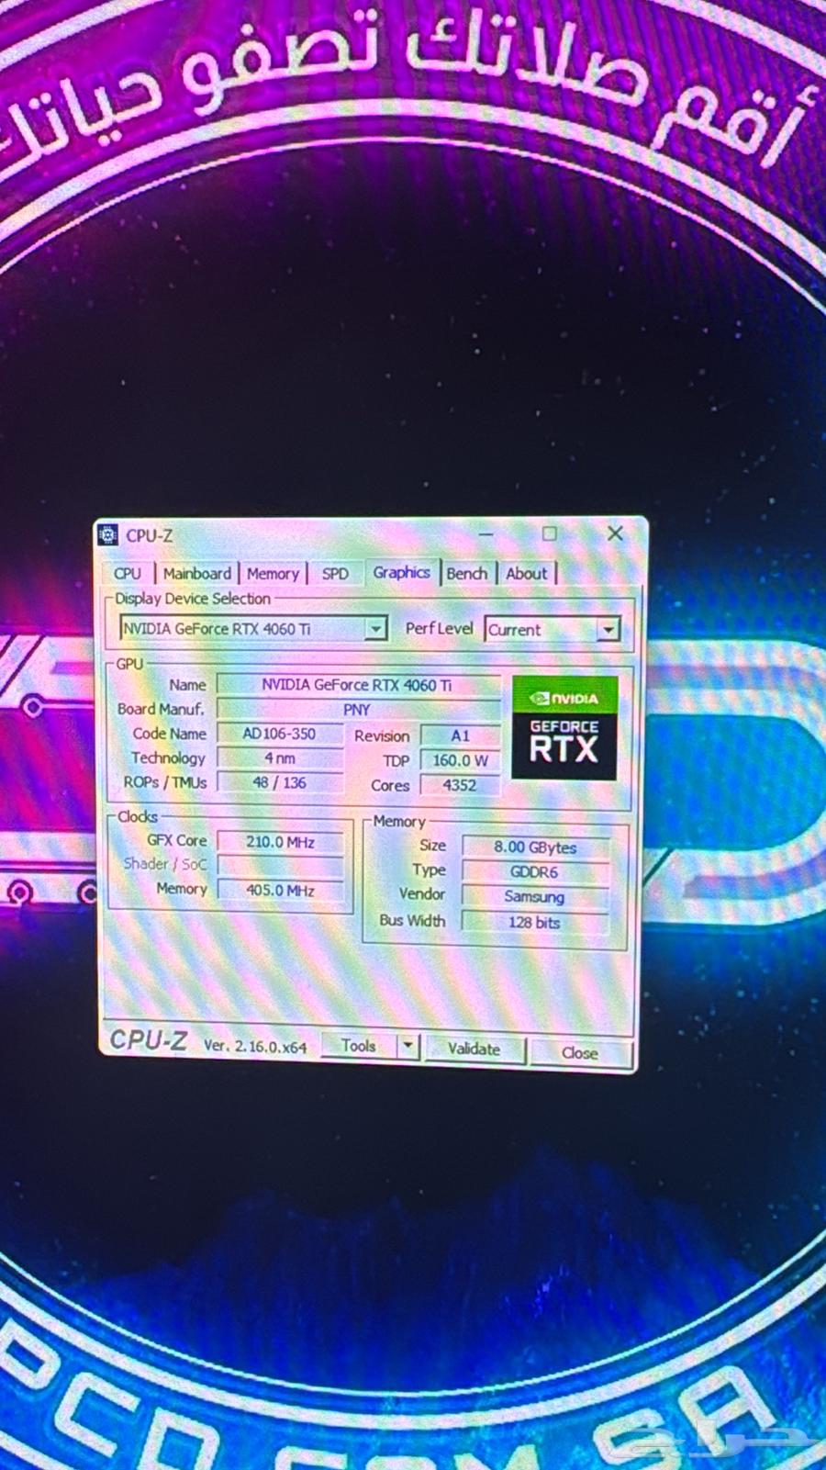The width and height of the screenshot is (826, 1470).
Task: Click the Memory clock 405.0 MHz
Action: [280, 891]
